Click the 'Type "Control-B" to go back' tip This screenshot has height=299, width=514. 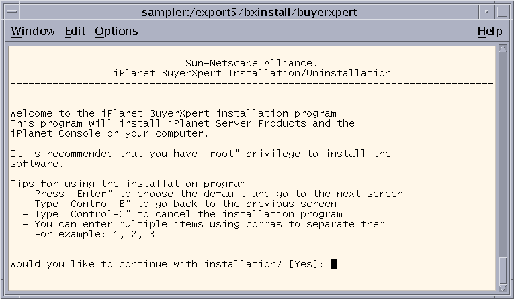click(179, 204)
